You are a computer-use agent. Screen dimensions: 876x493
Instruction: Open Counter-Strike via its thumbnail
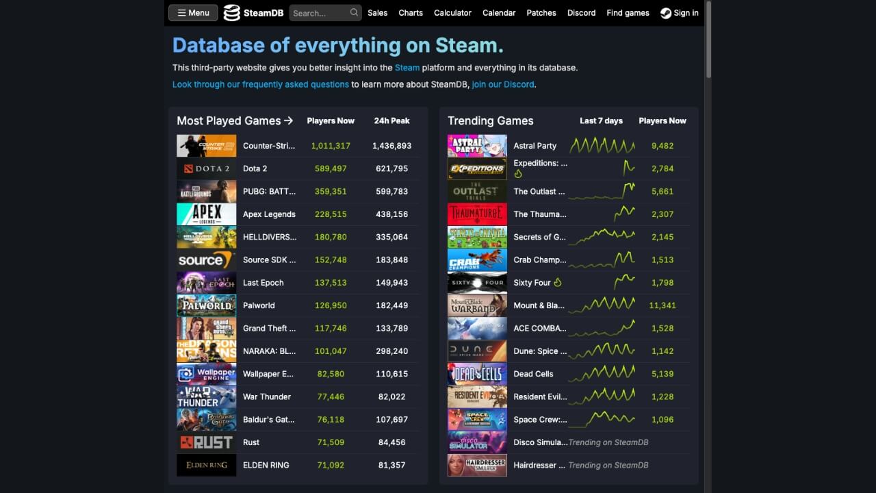206,145
